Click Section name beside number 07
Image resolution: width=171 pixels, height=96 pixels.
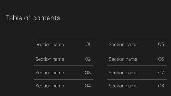[x=123, y=73]
